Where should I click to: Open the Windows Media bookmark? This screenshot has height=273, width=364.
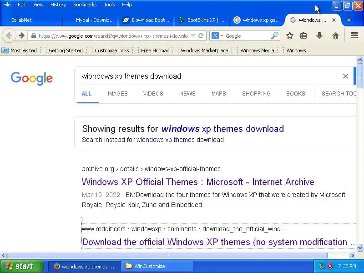point(253,51)
